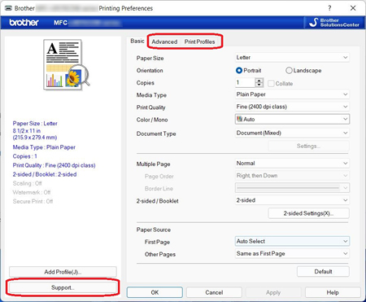
Task: Switch to the Advanced tab
Action: point(164,42)
